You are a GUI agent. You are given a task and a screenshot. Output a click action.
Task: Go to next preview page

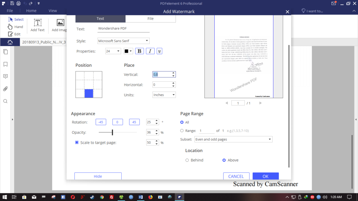[260, 103]
